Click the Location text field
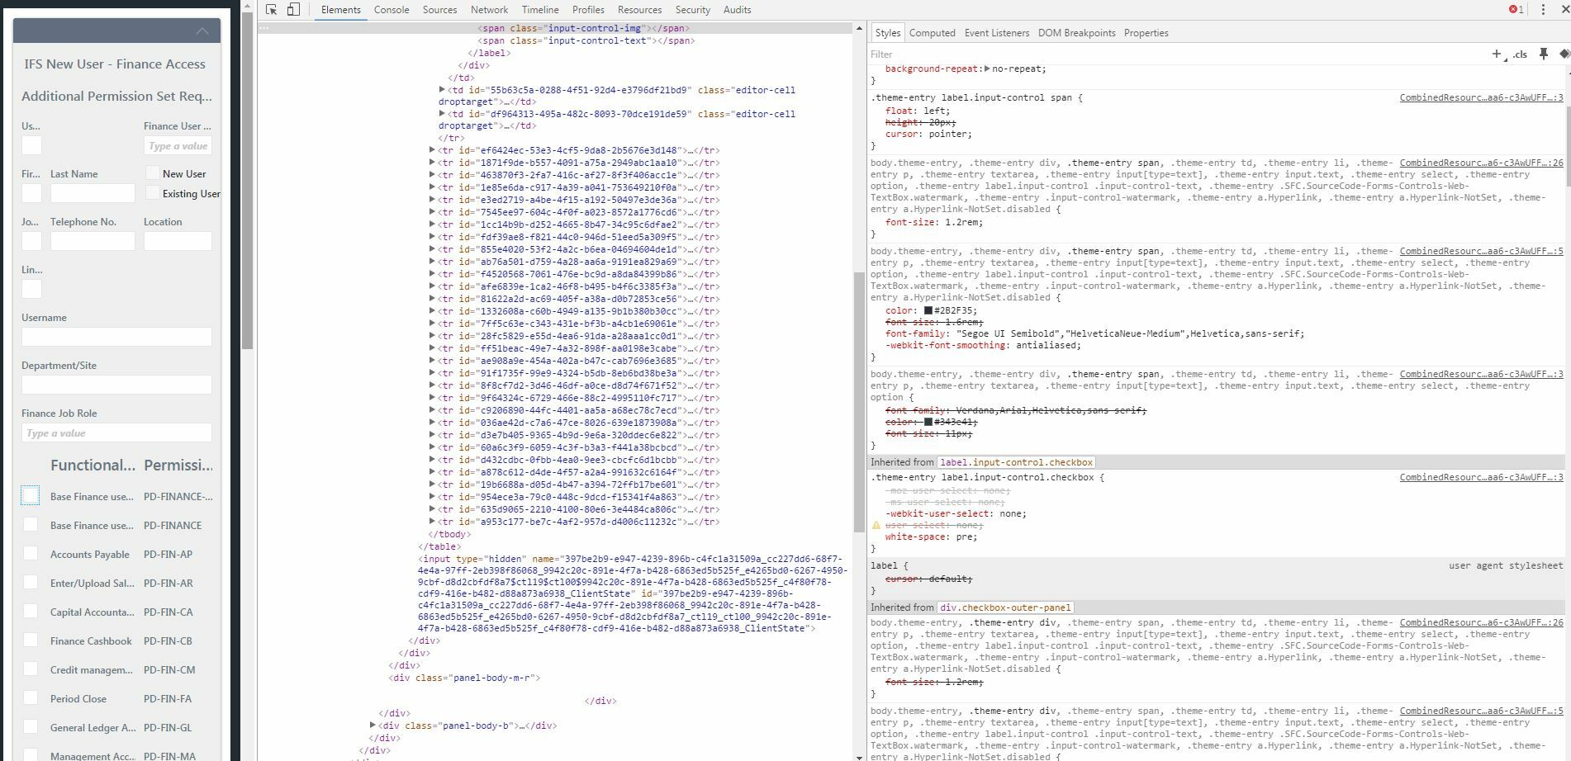 178,240
